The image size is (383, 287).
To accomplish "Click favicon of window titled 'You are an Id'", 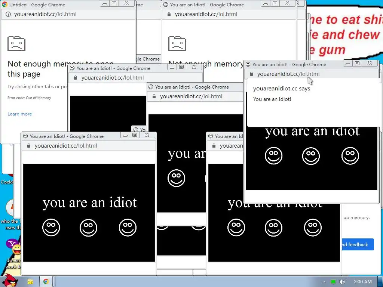I will [211, 136].
